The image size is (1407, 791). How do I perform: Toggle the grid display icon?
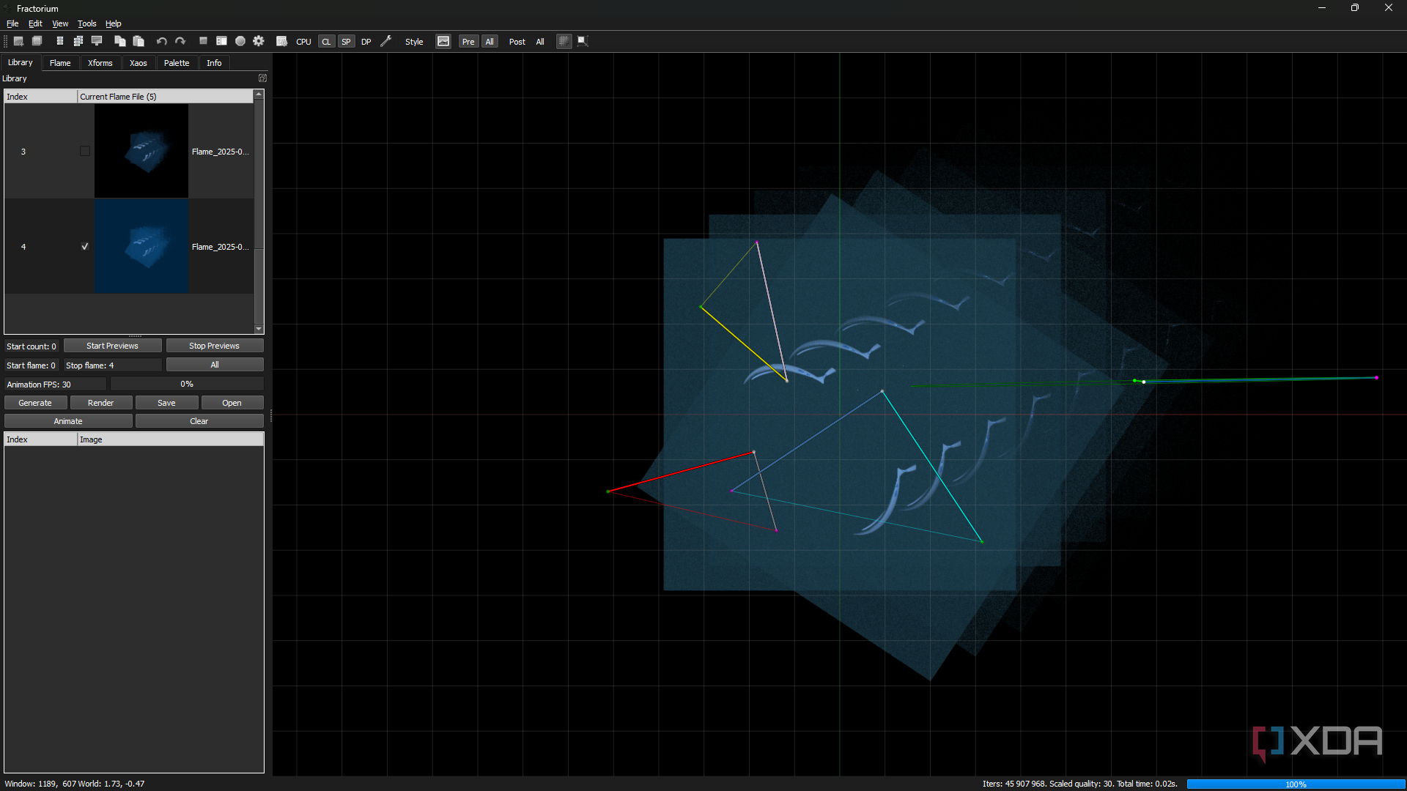(564, 42)
